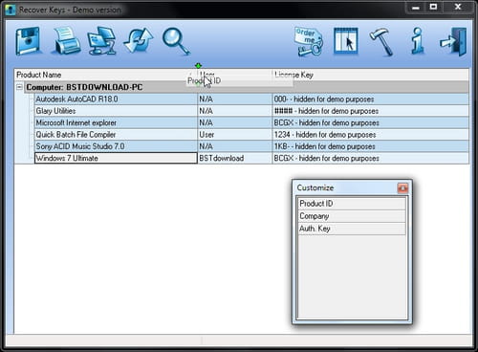
Task: Click the '1KB-' license key for Sony ACID
Action: 371,146
